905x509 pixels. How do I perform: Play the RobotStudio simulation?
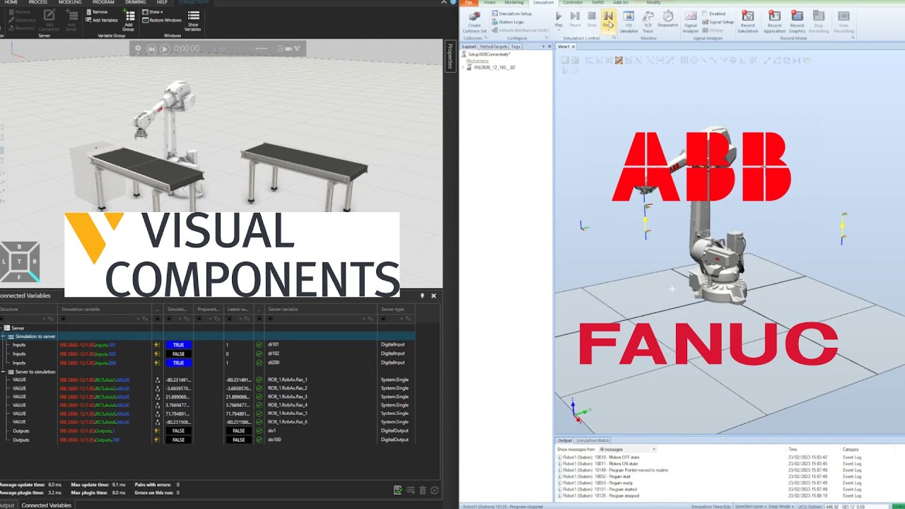(x=559, y=19)
